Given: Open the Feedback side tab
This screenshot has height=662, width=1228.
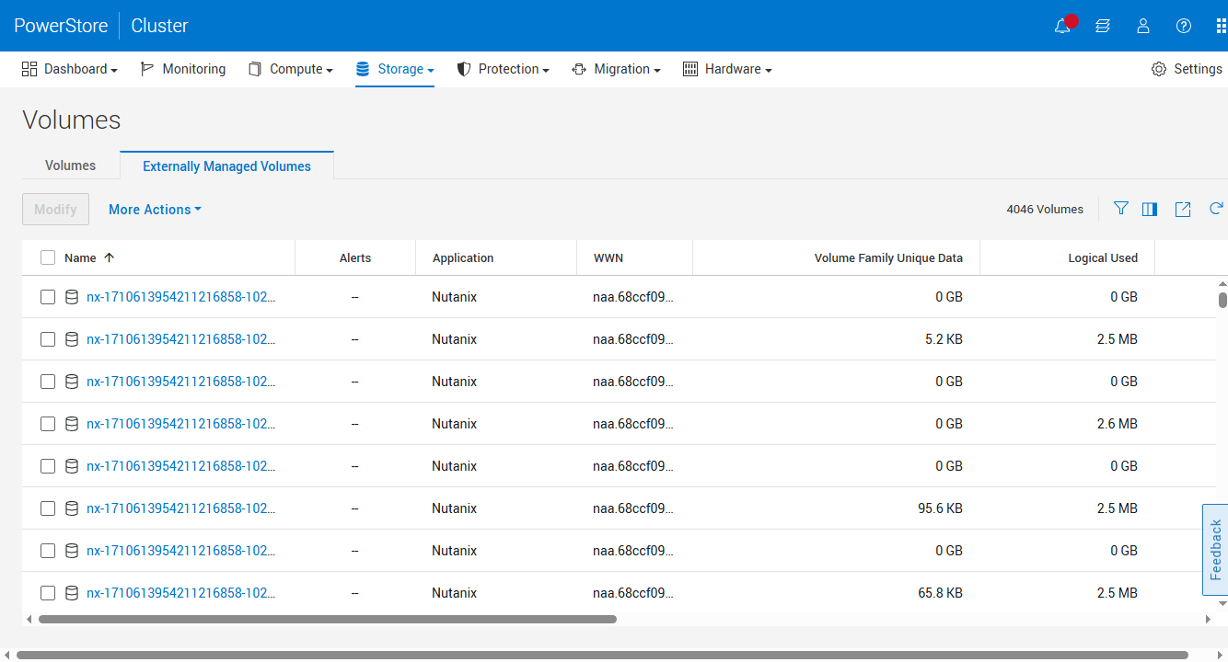Looking at the screenshot, I should tap(1215, 550).
